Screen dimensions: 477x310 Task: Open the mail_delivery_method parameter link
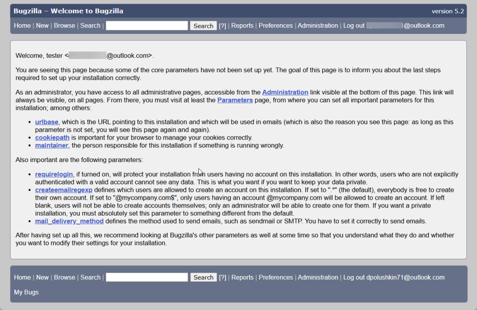tap(69, 221)
